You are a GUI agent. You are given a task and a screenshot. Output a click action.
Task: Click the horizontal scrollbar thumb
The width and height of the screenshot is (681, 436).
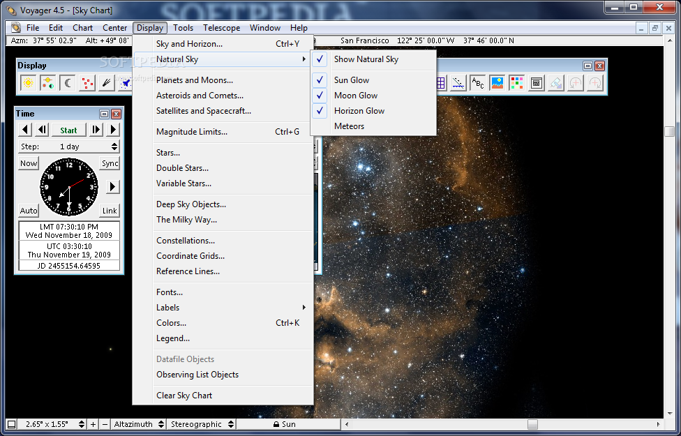532,424
